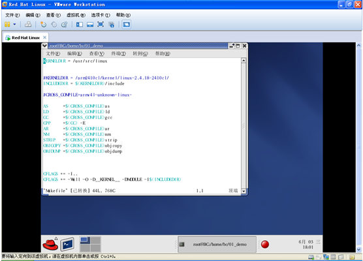The width and height of the screenshot is (363, 261).
Task: Close the terminal window
Action: [244, 46]
